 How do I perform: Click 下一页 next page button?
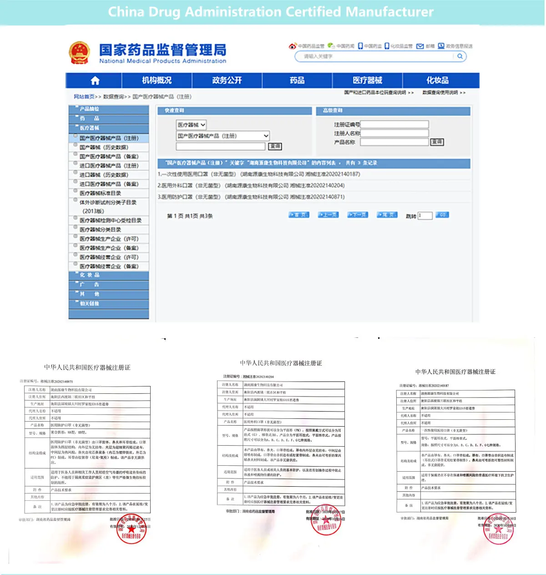358,215
